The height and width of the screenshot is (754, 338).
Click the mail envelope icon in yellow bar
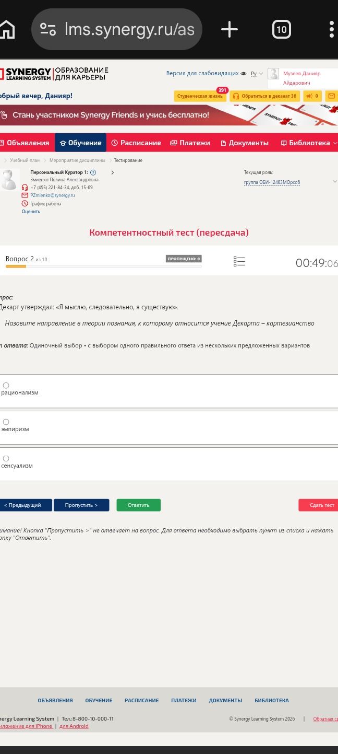tap(331, 96)
